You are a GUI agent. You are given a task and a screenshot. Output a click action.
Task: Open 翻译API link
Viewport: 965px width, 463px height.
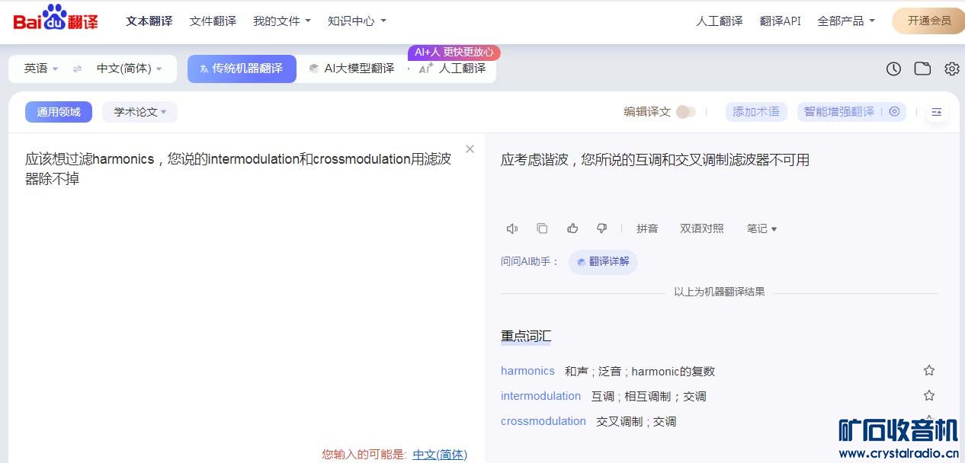pos(781,21)
